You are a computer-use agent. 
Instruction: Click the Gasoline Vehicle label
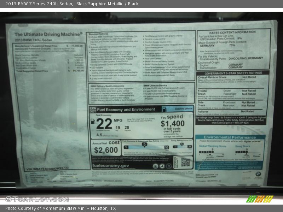point(184,109)
